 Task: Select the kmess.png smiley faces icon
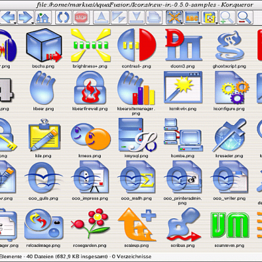pyautogui.click(x=91, y=137)
